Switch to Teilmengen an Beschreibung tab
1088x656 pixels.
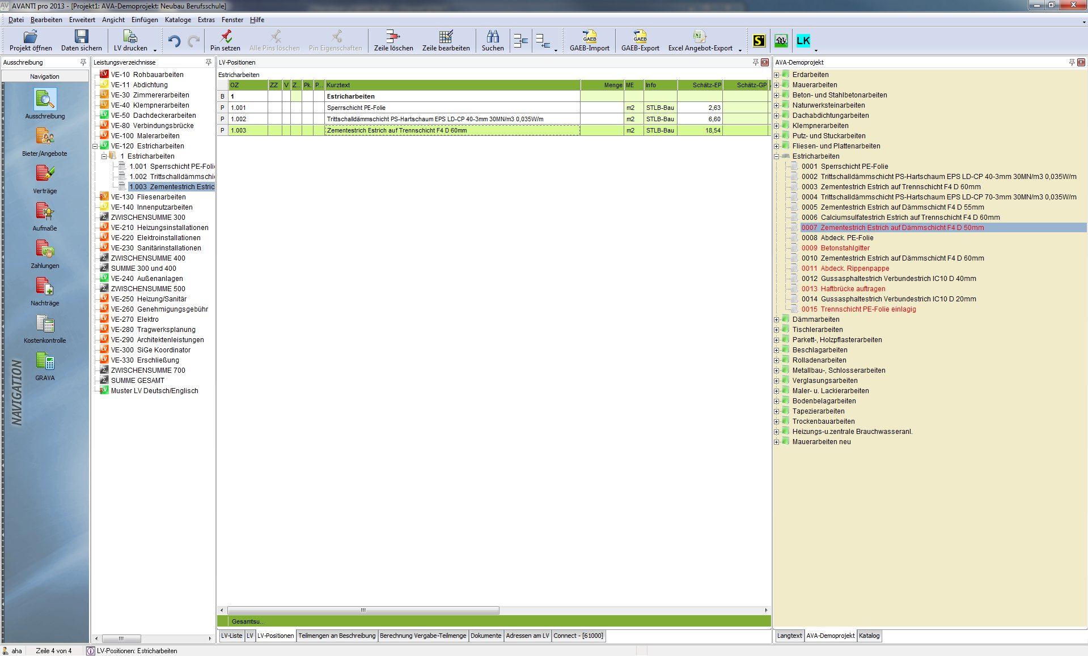pyautogui.click(x=337, y=636)
